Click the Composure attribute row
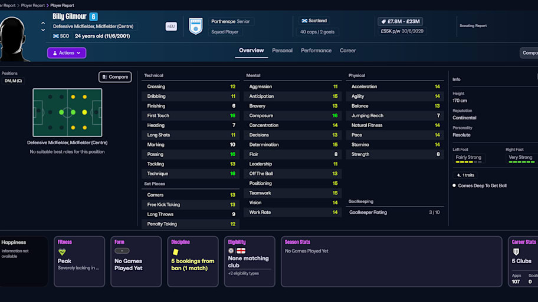The image size is (538, 302). 293,116
